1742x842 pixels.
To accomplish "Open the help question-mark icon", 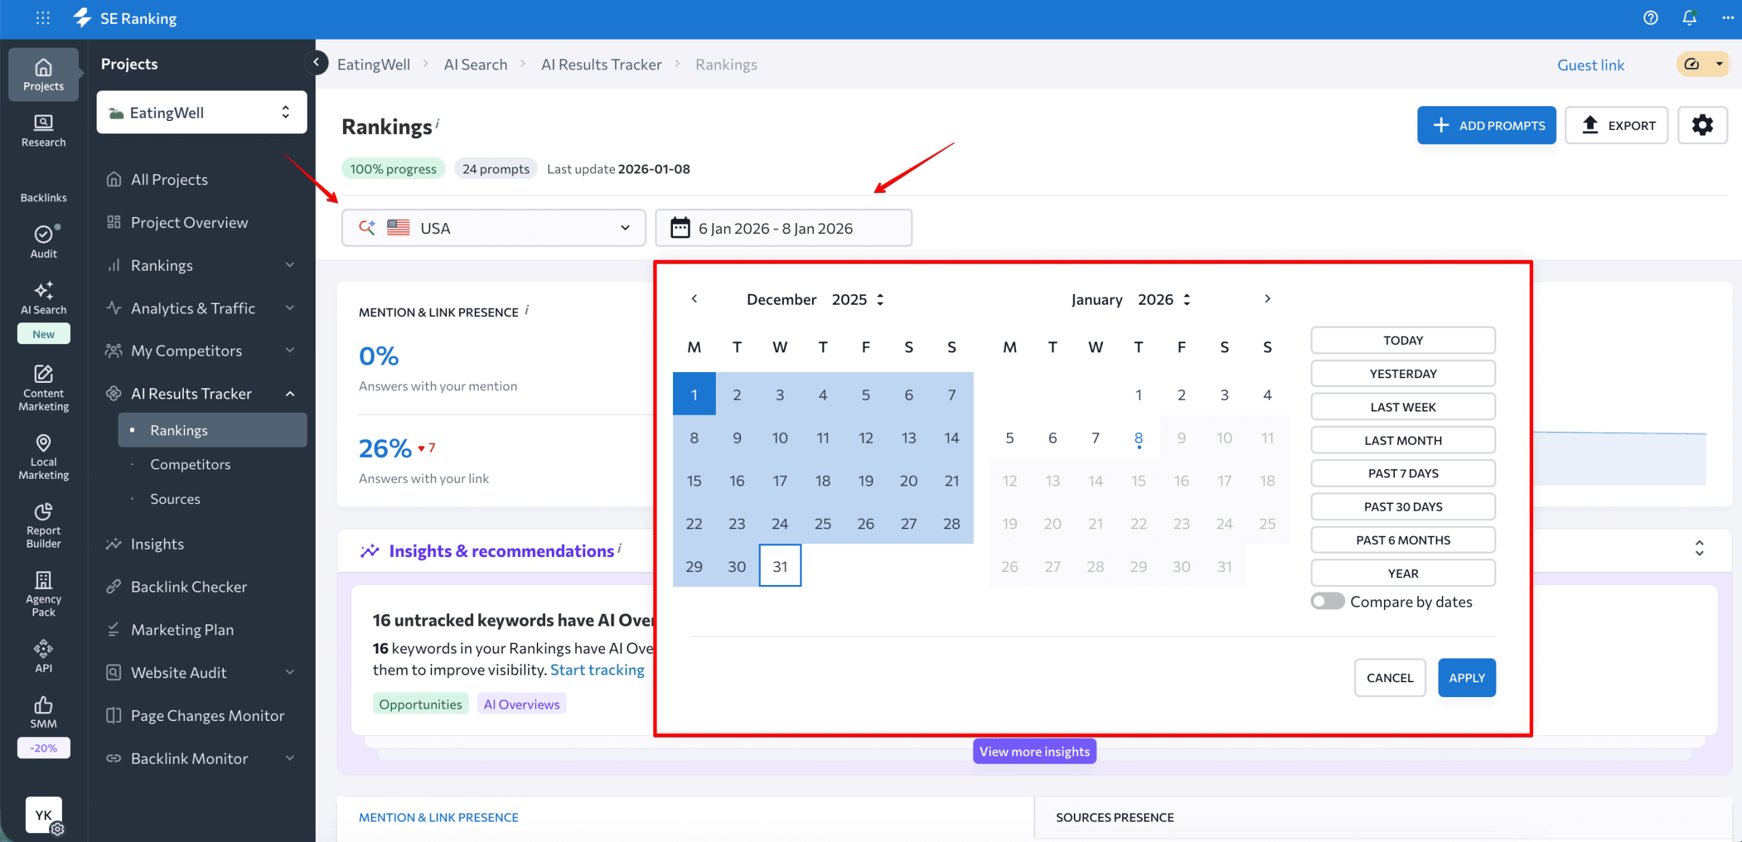I will [x=1650, y=18].
